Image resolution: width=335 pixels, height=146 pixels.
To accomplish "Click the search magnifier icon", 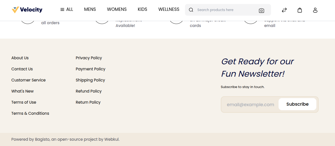I will tap(191, 10).
